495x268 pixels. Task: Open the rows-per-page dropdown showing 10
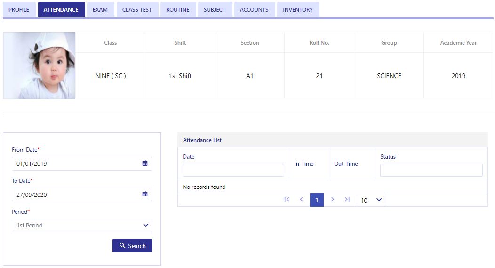point(372,200)
